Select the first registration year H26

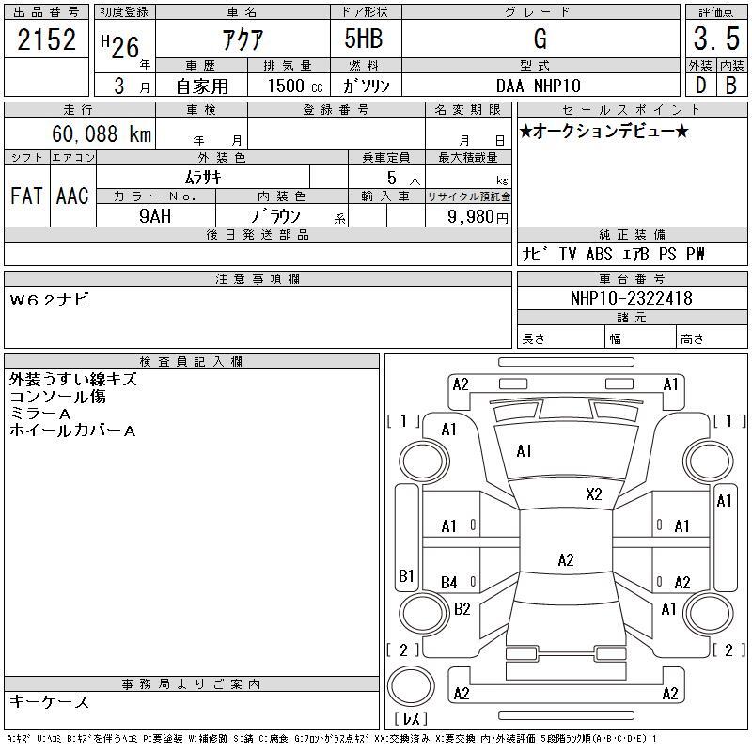pyautogui.click(x=120, y=46)
